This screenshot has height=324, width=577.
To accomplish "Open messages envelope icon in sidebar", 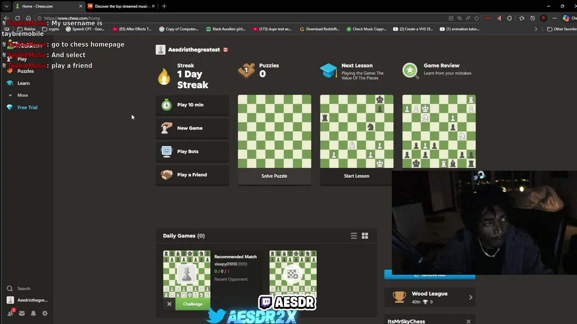I will tap(22, 314).
